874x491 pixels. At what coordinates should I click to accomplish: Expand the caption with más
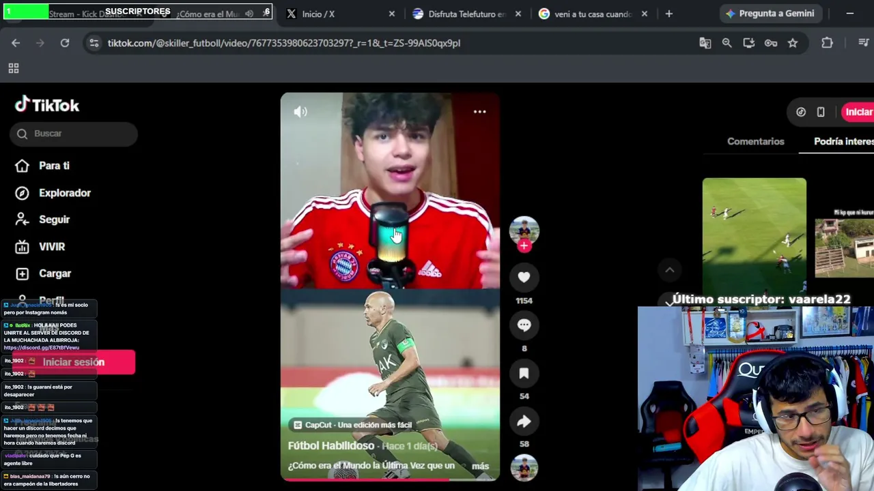pyautogui.click(x=480, y=466)
